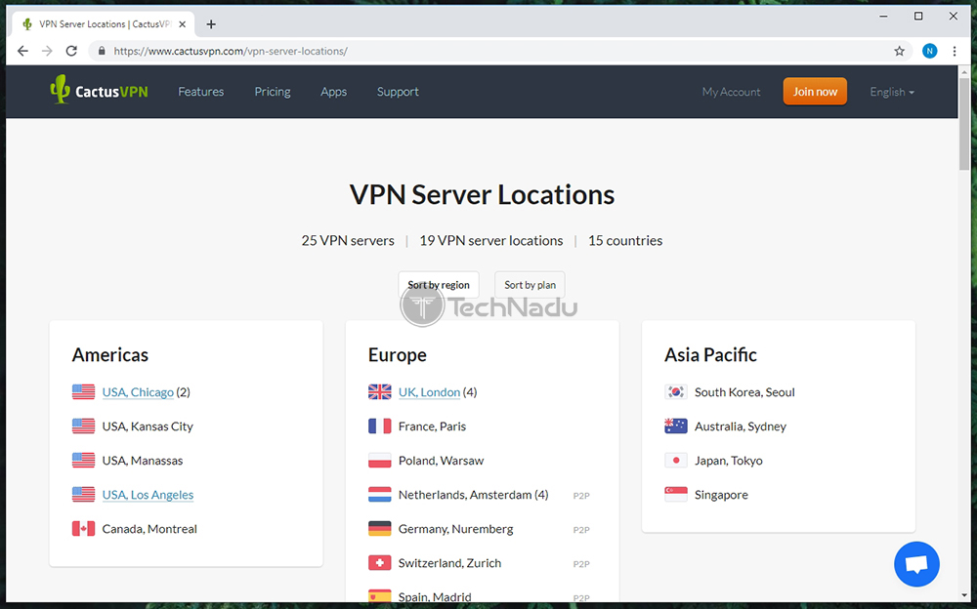Open the Pricing menu item
Viewport: 977px width, 609px height.
pyautogui.click(x=273, y=92)
